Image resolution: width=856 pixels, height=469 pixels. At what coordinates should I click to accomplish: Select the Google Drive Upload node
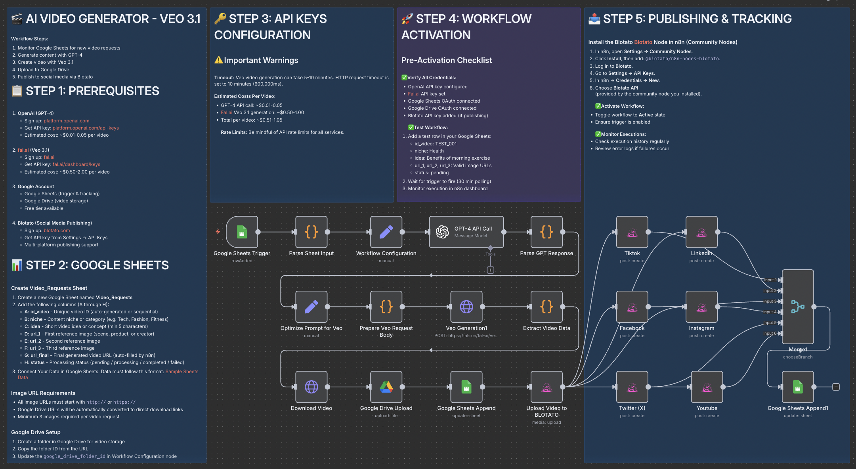pos(386,387)
